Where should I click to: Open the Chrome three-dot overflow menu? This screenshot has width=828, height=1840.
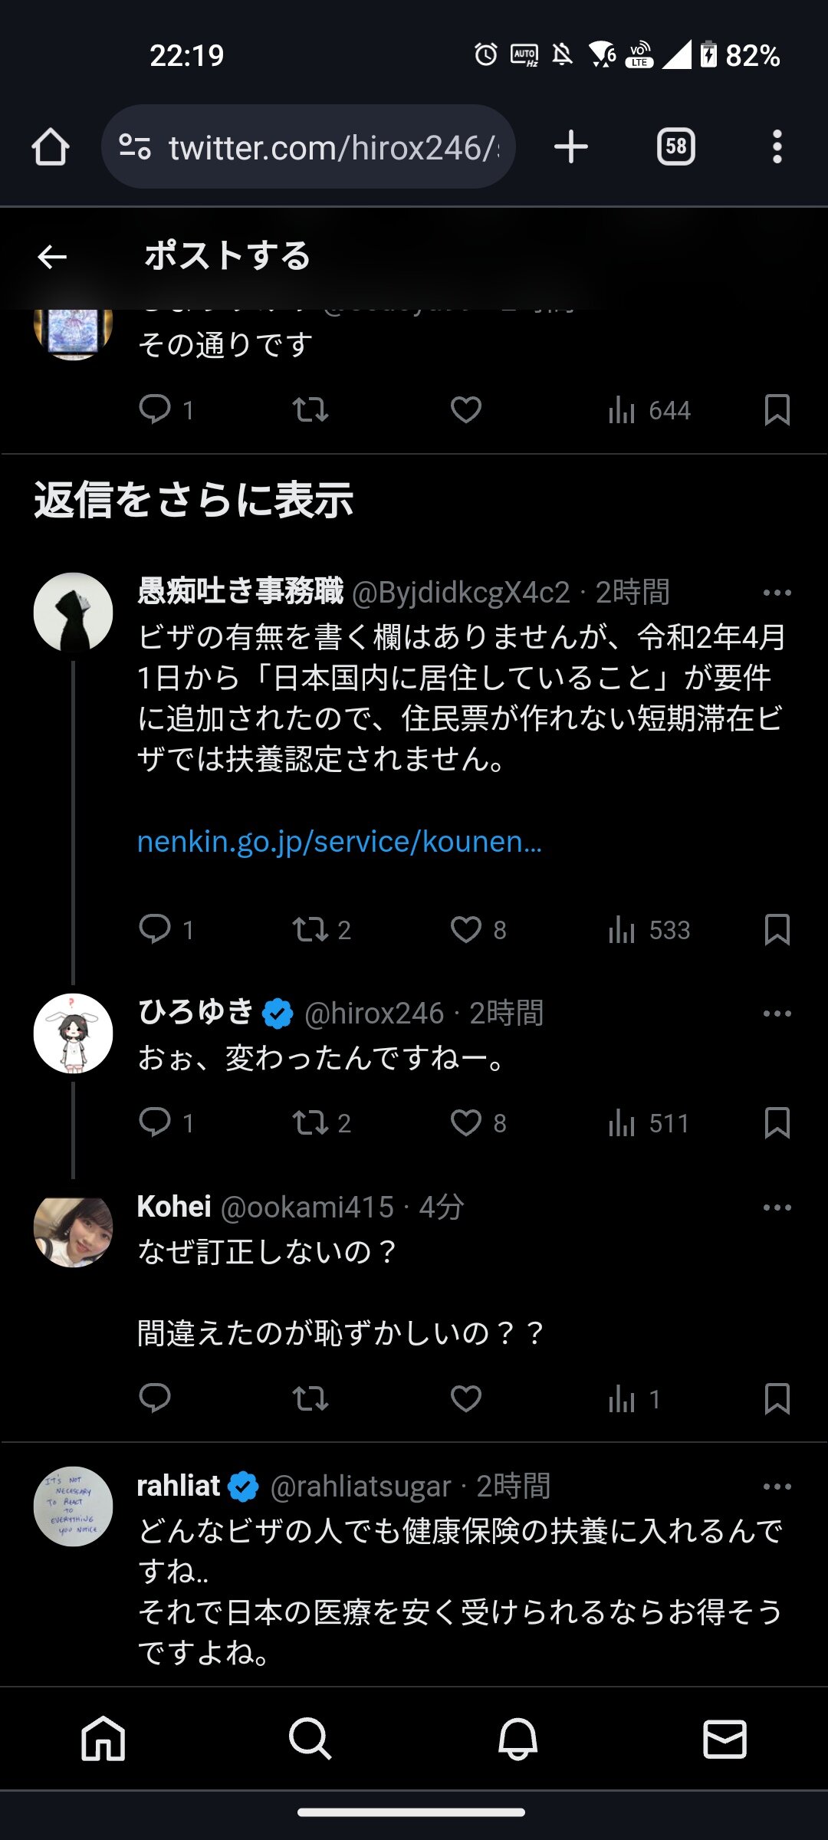coord(777,146)
